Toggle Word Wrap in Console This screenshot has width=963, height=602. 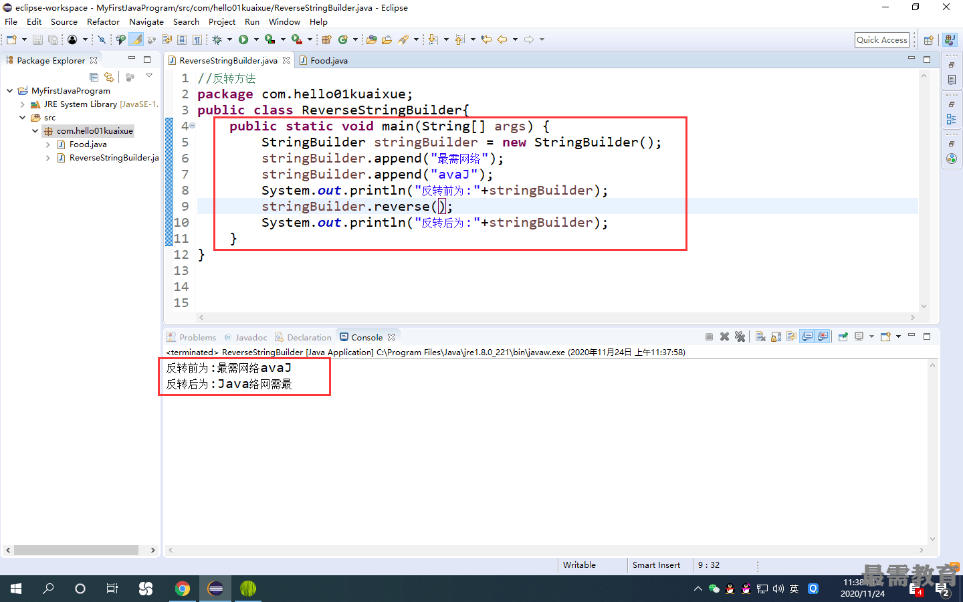point(791,336)
